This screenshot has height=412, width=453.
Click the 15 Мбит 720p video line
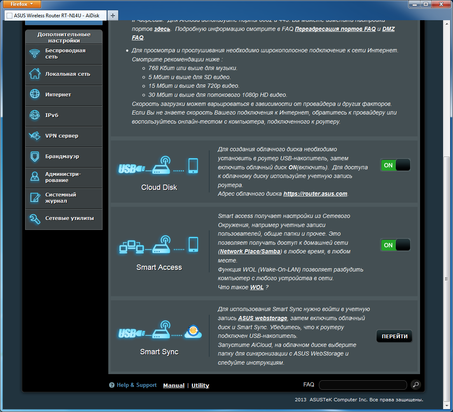pos(194,86)
